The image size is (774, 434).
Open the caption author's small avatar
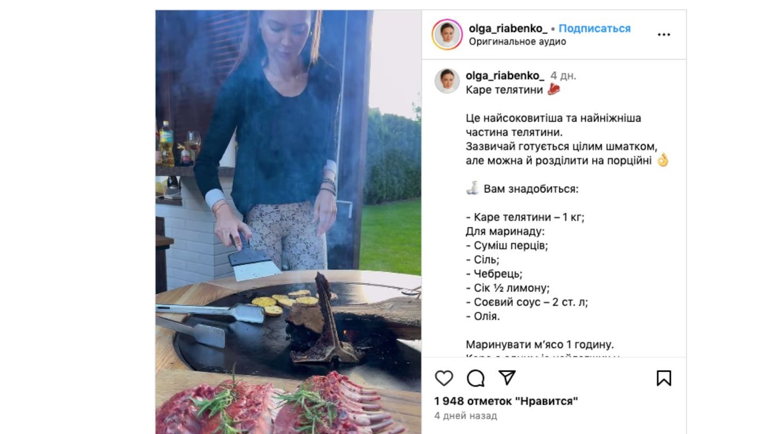[x=447, y=81]
